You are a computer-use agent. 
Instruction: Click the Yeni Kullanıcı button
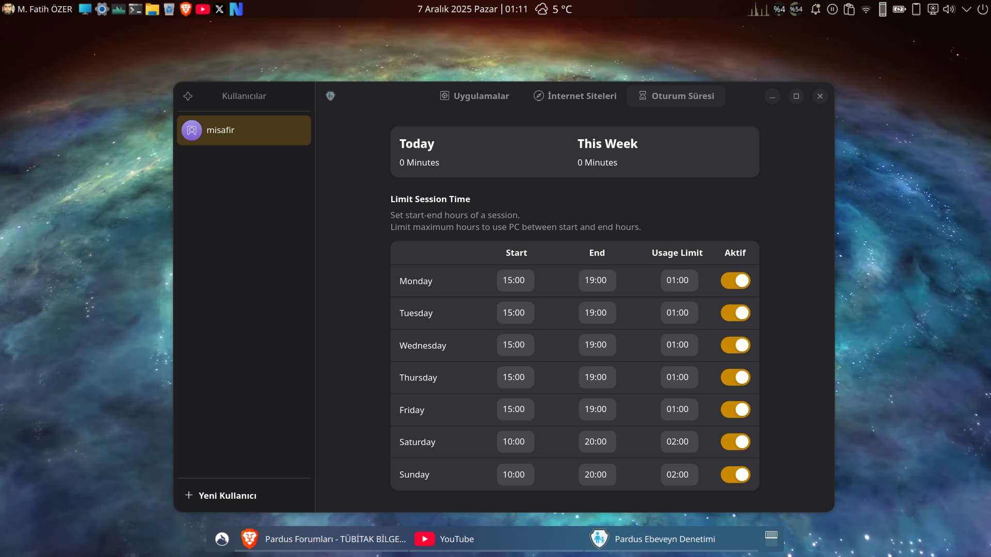[x=221, y=496]
